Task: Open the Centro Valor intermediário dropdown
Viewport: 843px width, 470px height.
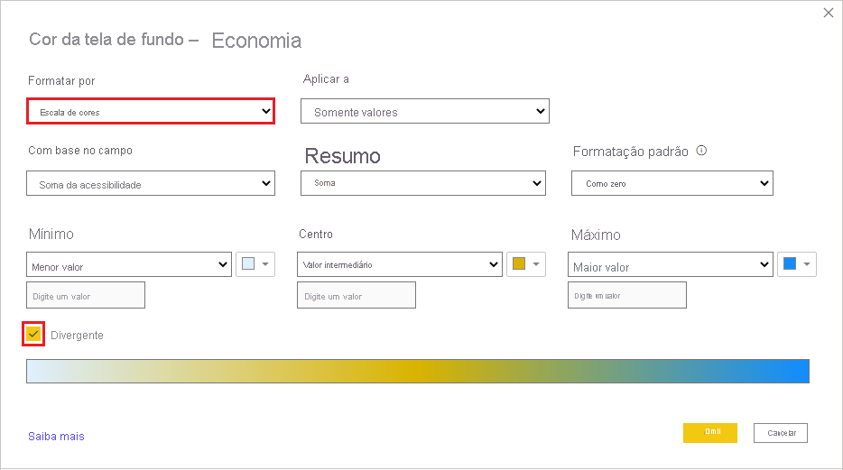Action: (x=400, y=264)
